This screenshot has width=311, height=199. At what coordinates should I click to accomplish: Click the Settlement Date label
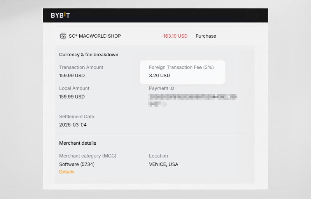pos(77,117)
